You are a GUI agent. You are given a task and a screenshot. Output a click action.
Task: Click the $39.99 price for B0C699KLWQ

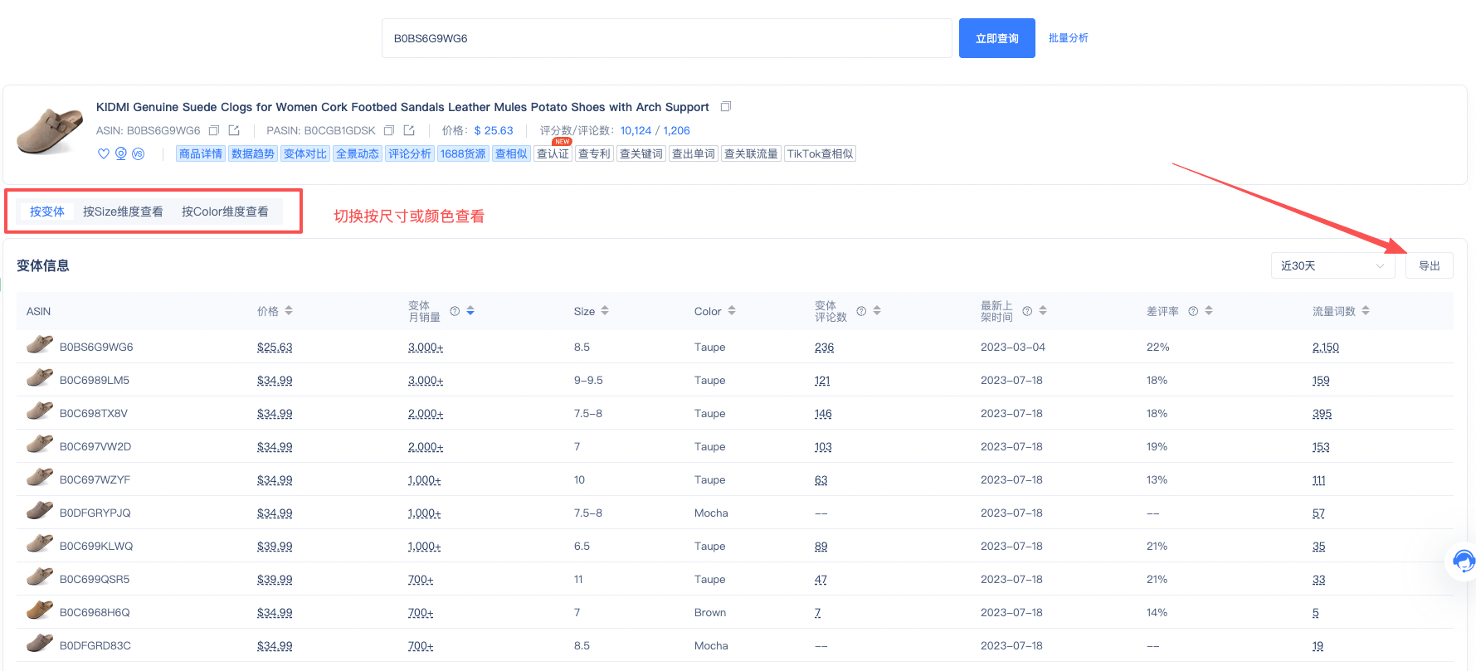(275, 546)
